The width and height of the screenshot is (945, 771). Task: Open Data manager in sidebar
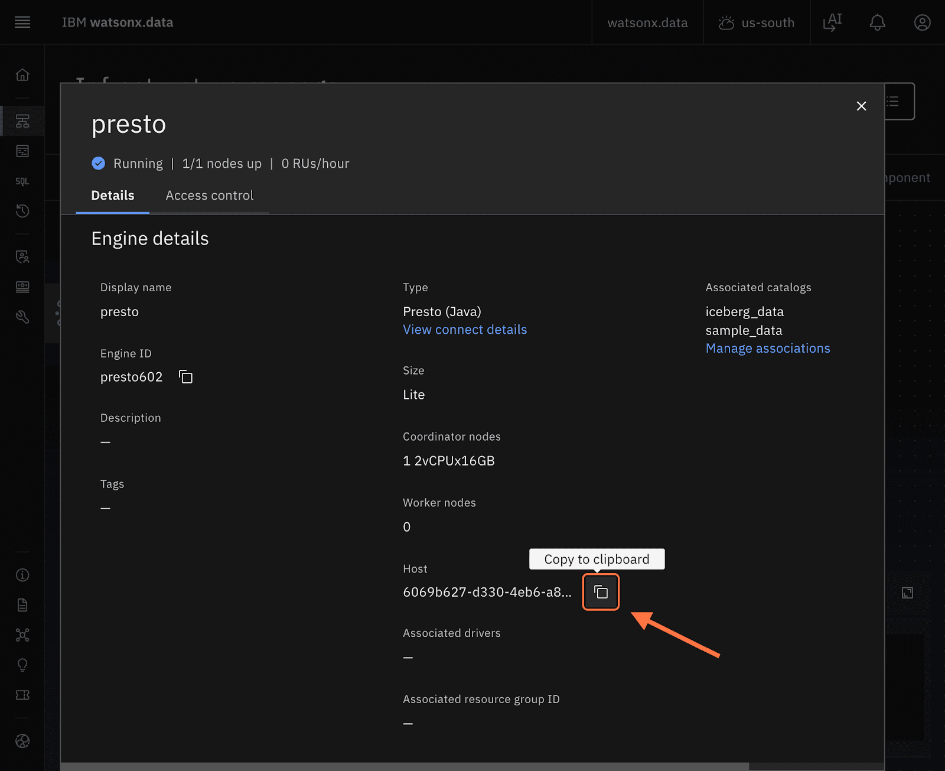(22, 151)
